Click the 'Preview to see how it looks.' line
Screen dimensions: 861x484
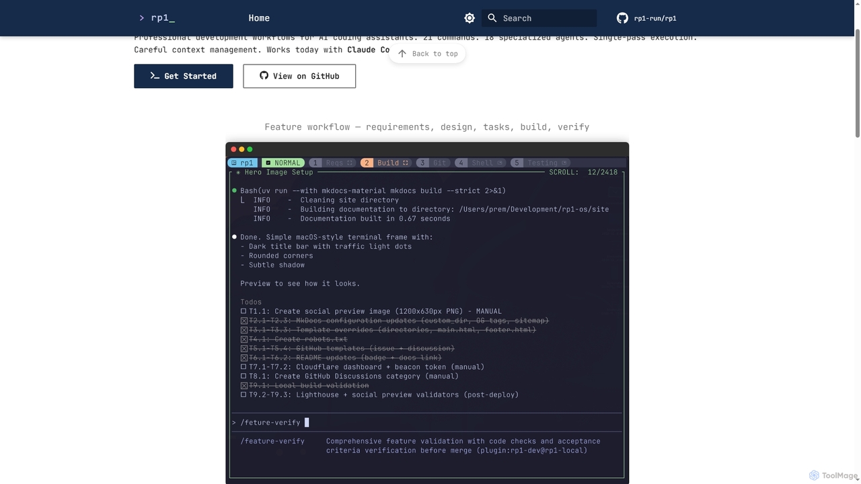[x=300, y=284]
